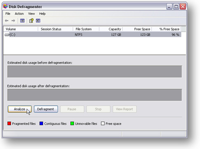The image size is (200, 149).
Task: Sort by the Capacity column header
Action: (x=111, y=29)
